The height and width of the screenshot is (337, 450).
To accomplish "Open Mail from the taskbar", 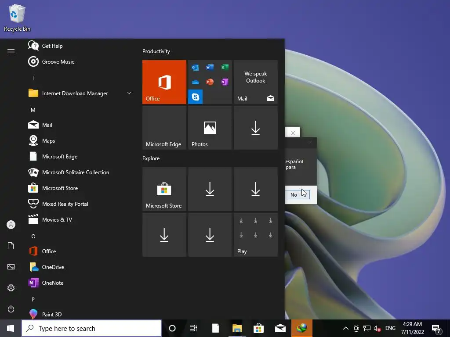I will click(x=280, y=328).
